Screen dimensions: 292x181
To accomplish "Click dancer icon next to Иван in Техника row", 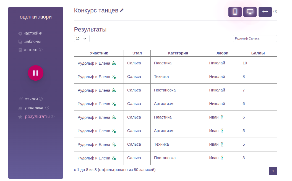I will 222,144.
